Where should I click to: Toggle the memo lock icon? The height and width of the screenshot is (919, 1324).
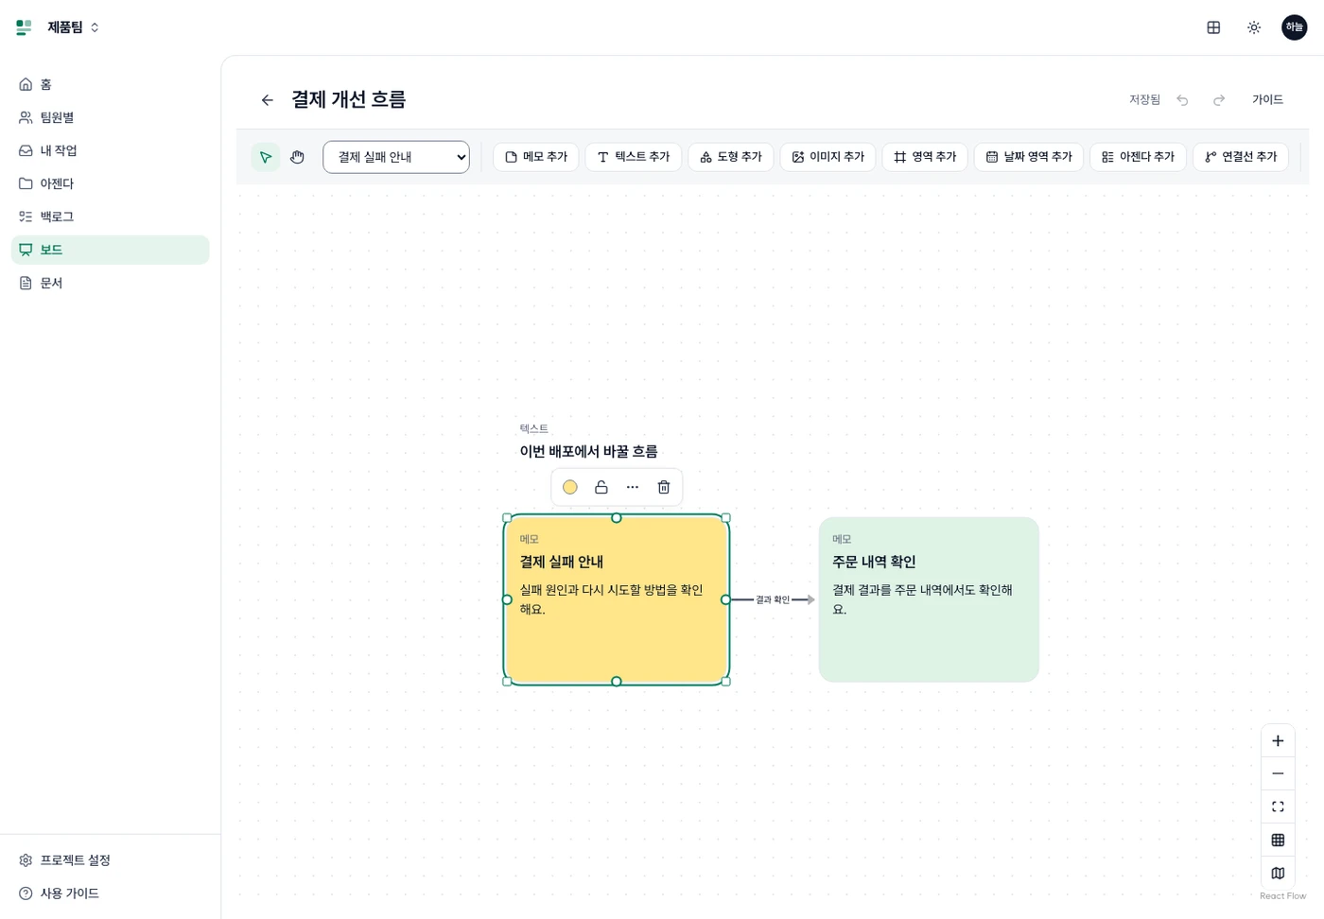pos(601,487)
